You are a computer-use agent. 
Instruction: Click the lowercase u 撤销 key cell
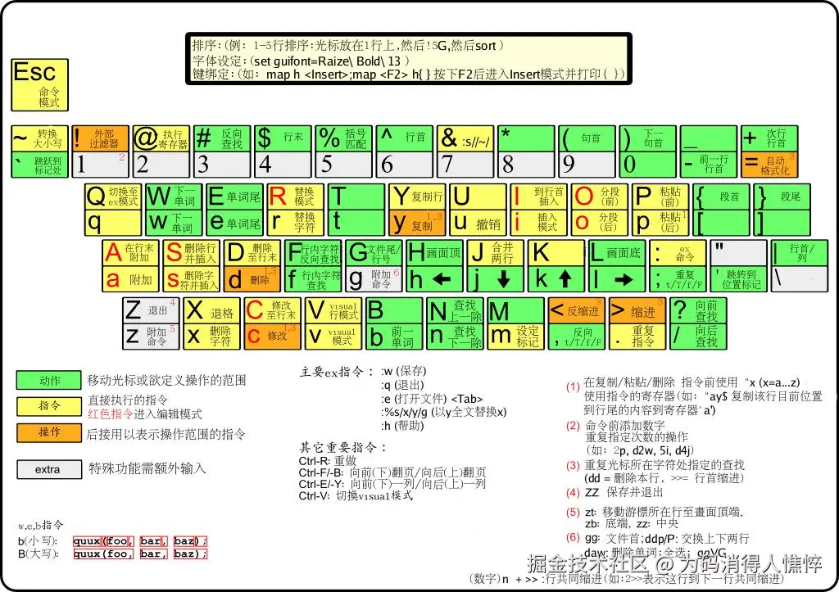(x=478, y=223)
